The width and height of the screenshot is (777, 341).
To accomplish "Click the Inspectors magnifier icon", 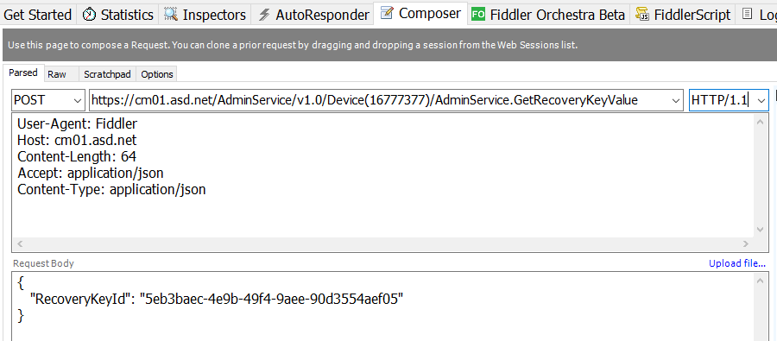I will coord(171,15).
